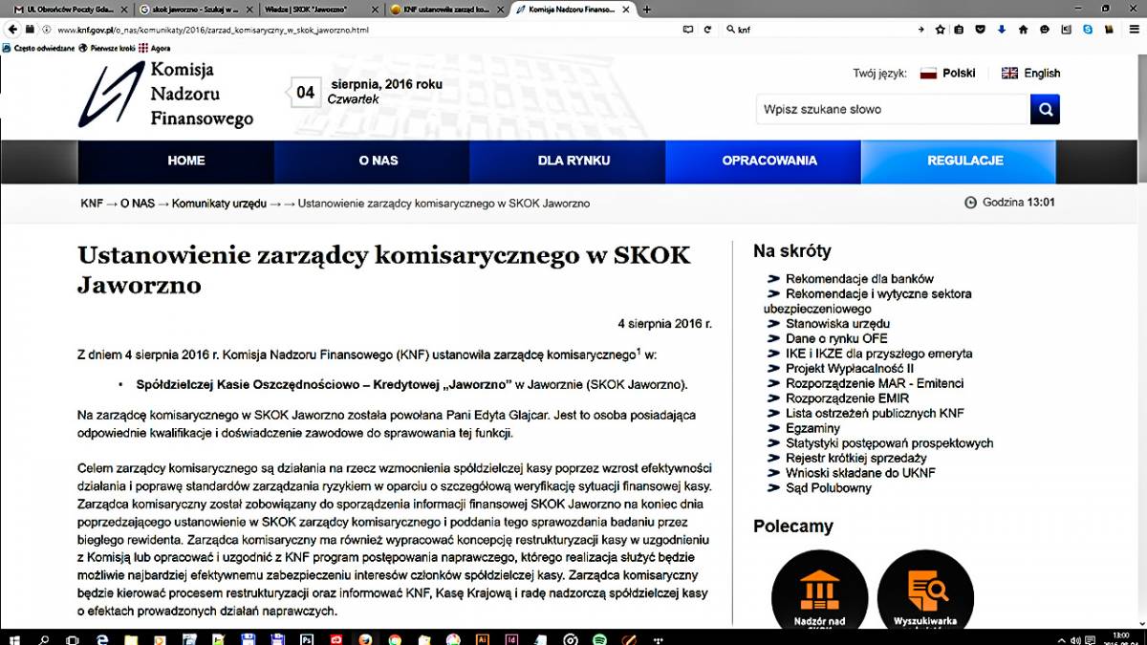This screenshot has height=645, width=1147.
Task: Open Windows taskbar search
Action: [x=44, y=638]
